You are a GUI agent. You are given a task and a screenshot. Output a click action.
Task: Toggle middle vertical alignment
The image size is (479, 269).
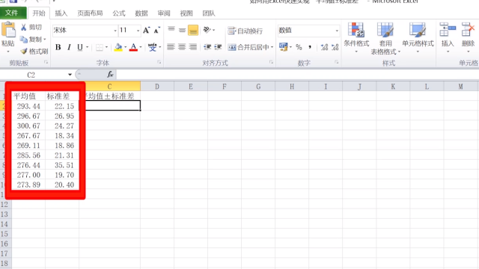(182, 30)
